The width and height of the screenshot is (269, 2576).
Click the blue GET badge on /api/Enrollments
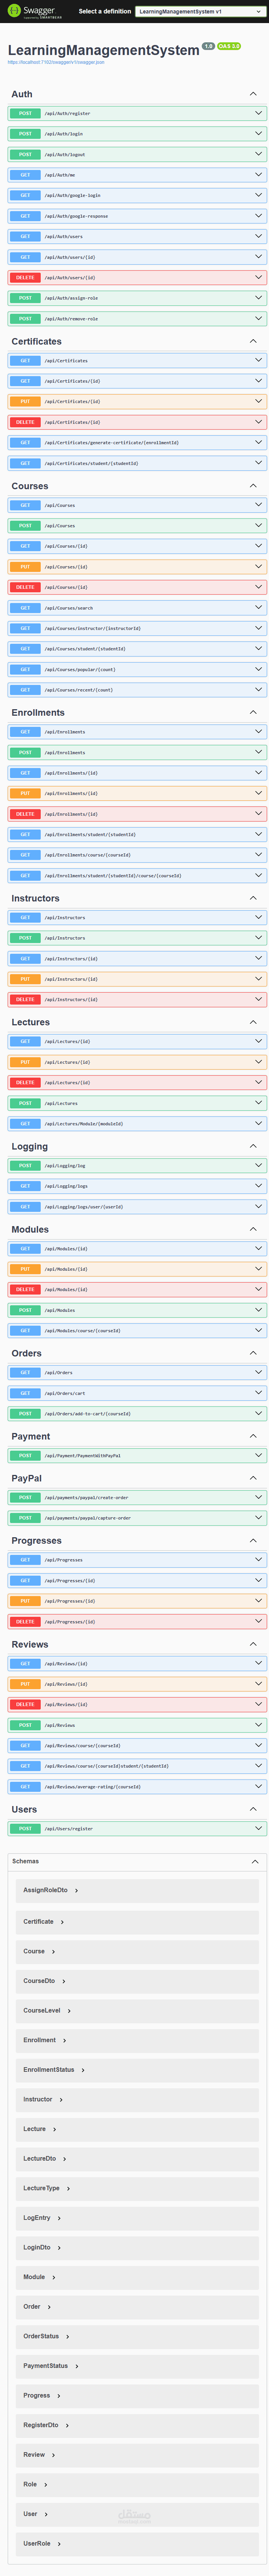[x=23, y=731]
